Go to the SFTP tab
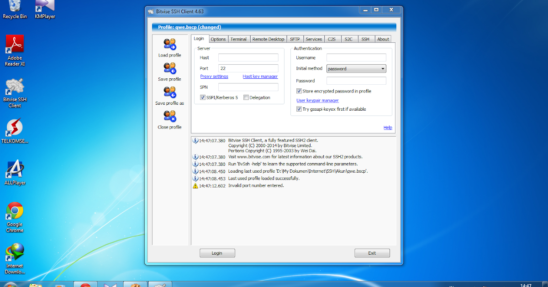The width and height of the screenshot is (548, 287). tap(295, 39)
